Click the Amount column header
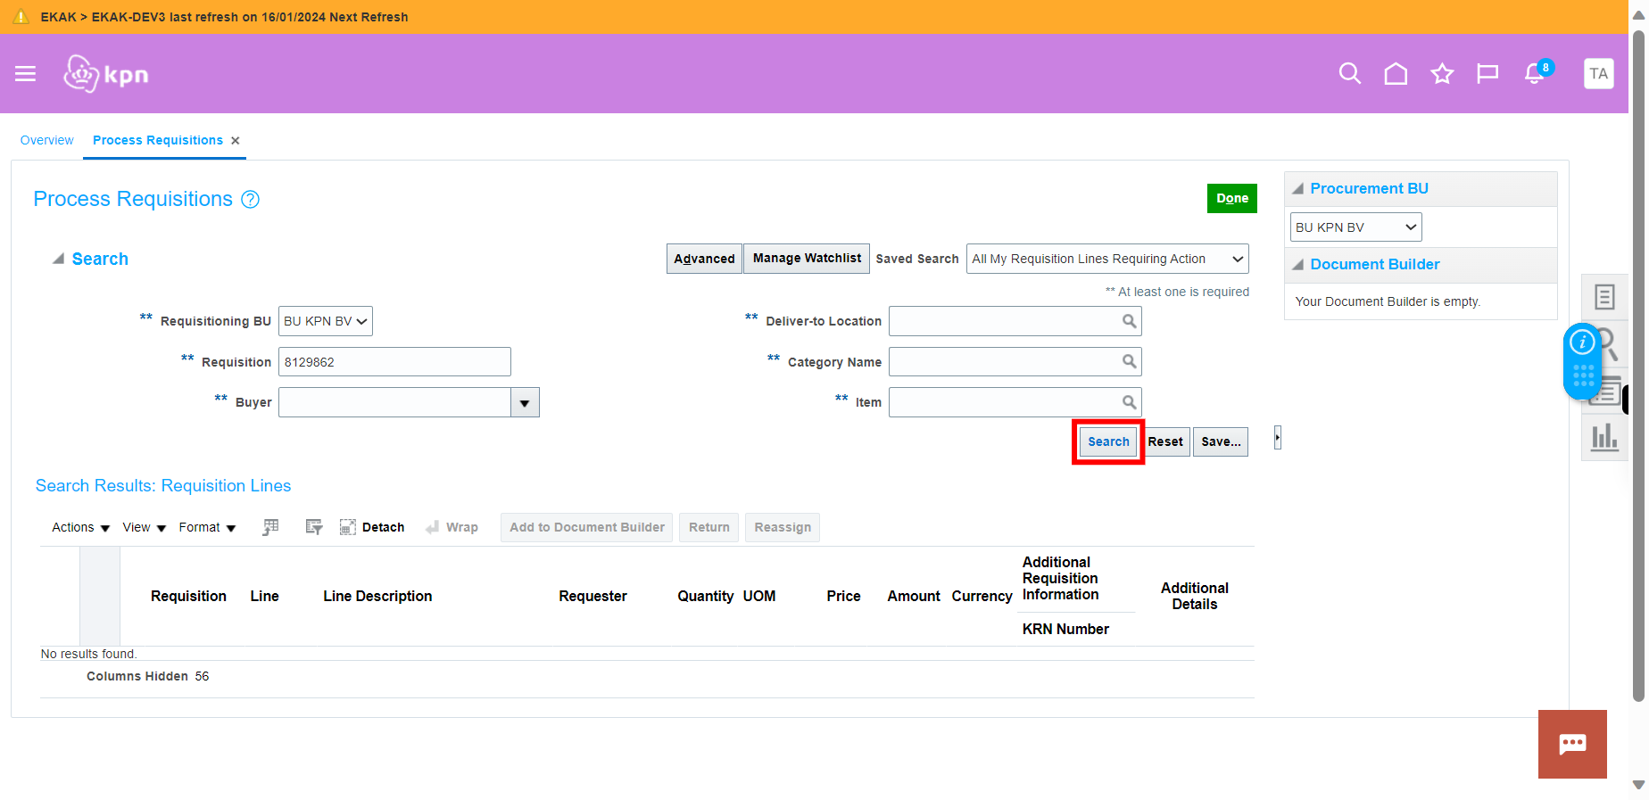This screenshot has height=800, width=1649. (914, 596)
